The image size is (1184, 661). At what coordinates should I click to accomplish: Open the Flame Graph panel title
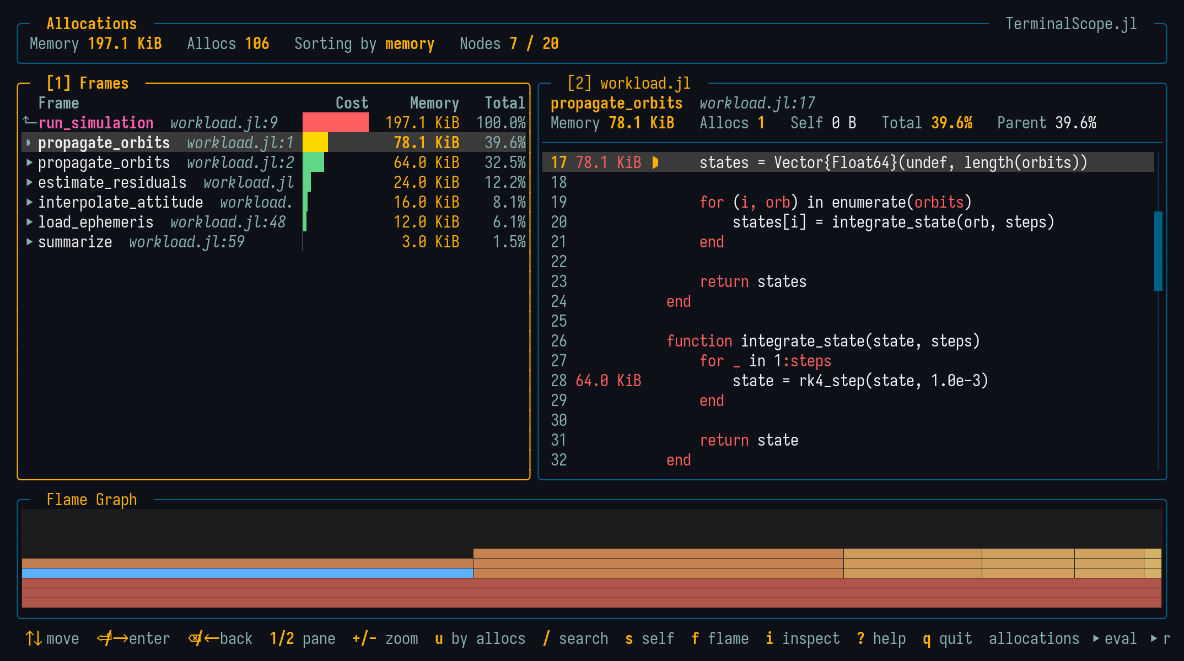coord(92,500)
